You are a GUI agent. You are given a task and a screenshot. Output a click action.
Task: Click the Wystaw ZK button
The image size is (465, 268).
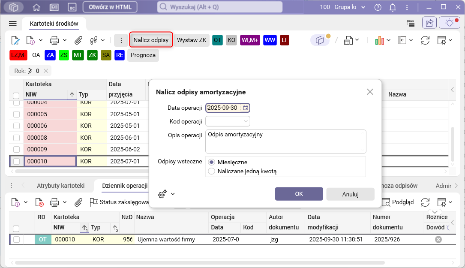coord(192,40)
